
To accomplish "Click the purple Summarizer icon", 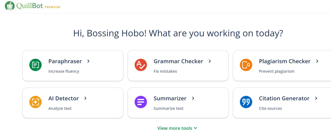I will point(141,102).
